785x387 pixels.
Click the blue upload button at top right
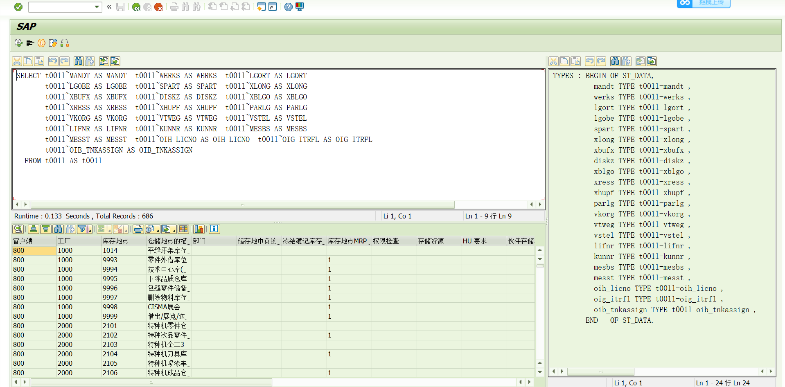pos(703,4)
